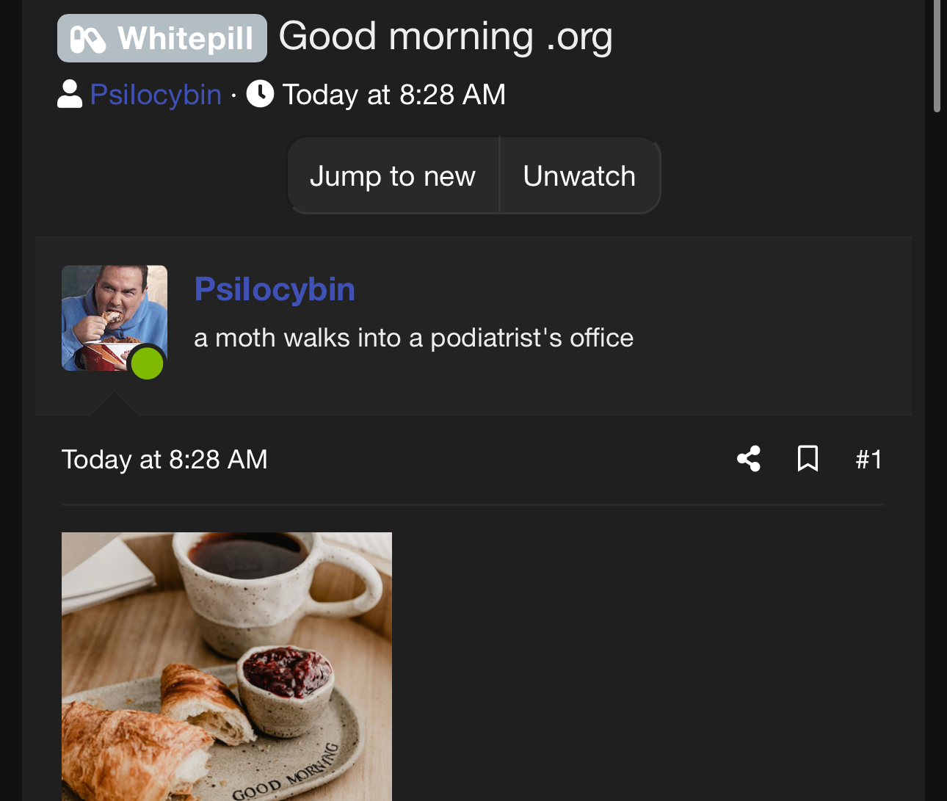Click the Jump to new button

pyautogui.click(x=393, y=176)
